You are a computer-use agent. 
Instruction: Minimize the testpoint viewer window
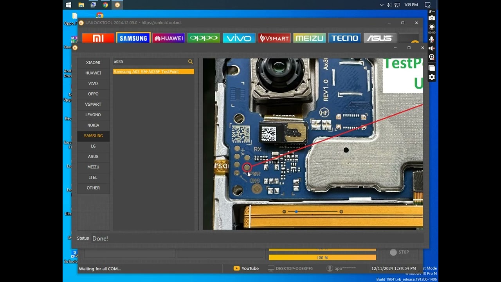tap(395, 48)
